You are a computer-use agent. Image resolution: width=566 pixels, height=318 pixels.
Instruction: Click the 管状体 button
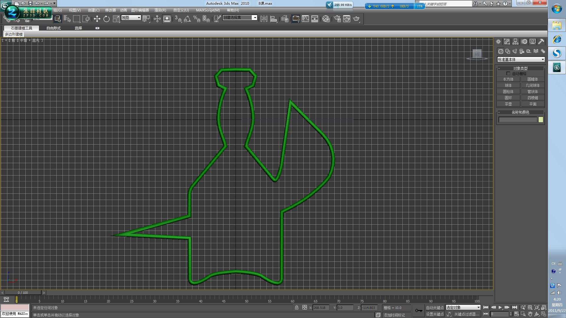(x=533, y=92)
